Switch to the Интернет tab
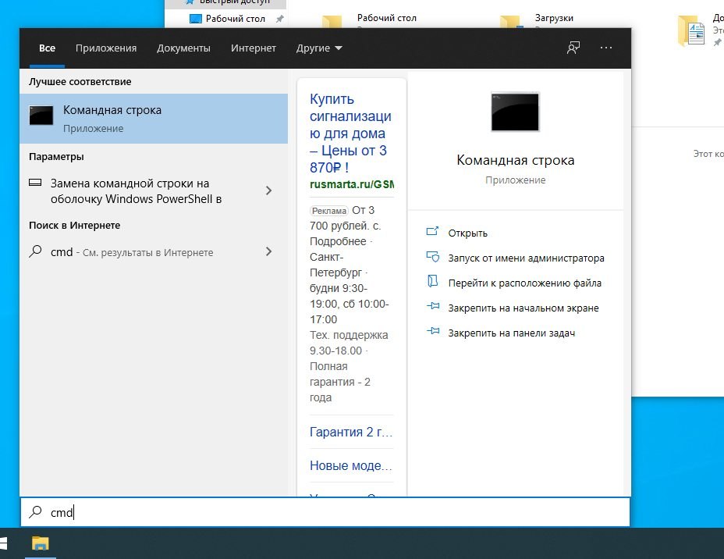The height and width of the screenshot is (559, 724). pyautogui.click(x=254, y=48)
